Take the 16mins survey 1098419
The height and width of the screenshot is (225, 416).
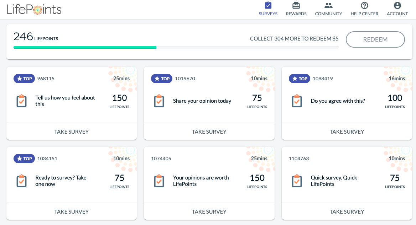point(347,132)
